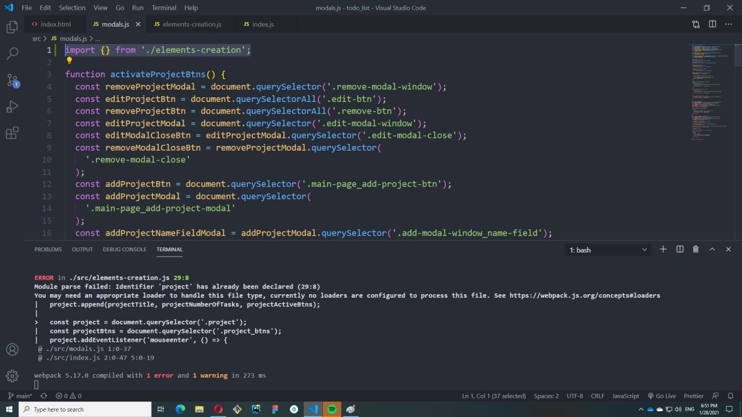Screen dimensions: 742x417
Task: Open the Terminal menu
Action: click(x=164, y=8)
